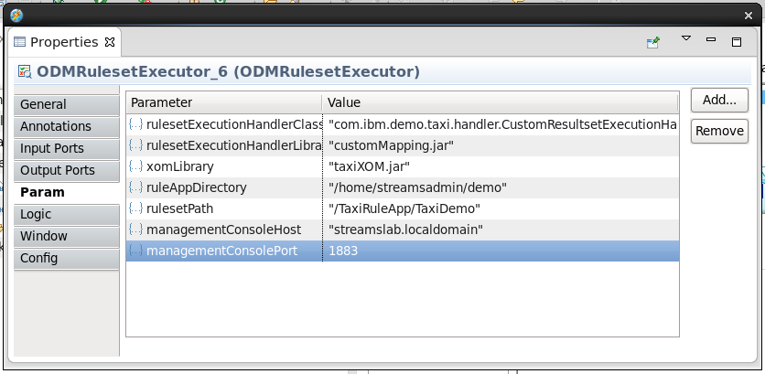Click the "customMapping.jar" value cell
The image size is (765, 374).
click(501, 145)
